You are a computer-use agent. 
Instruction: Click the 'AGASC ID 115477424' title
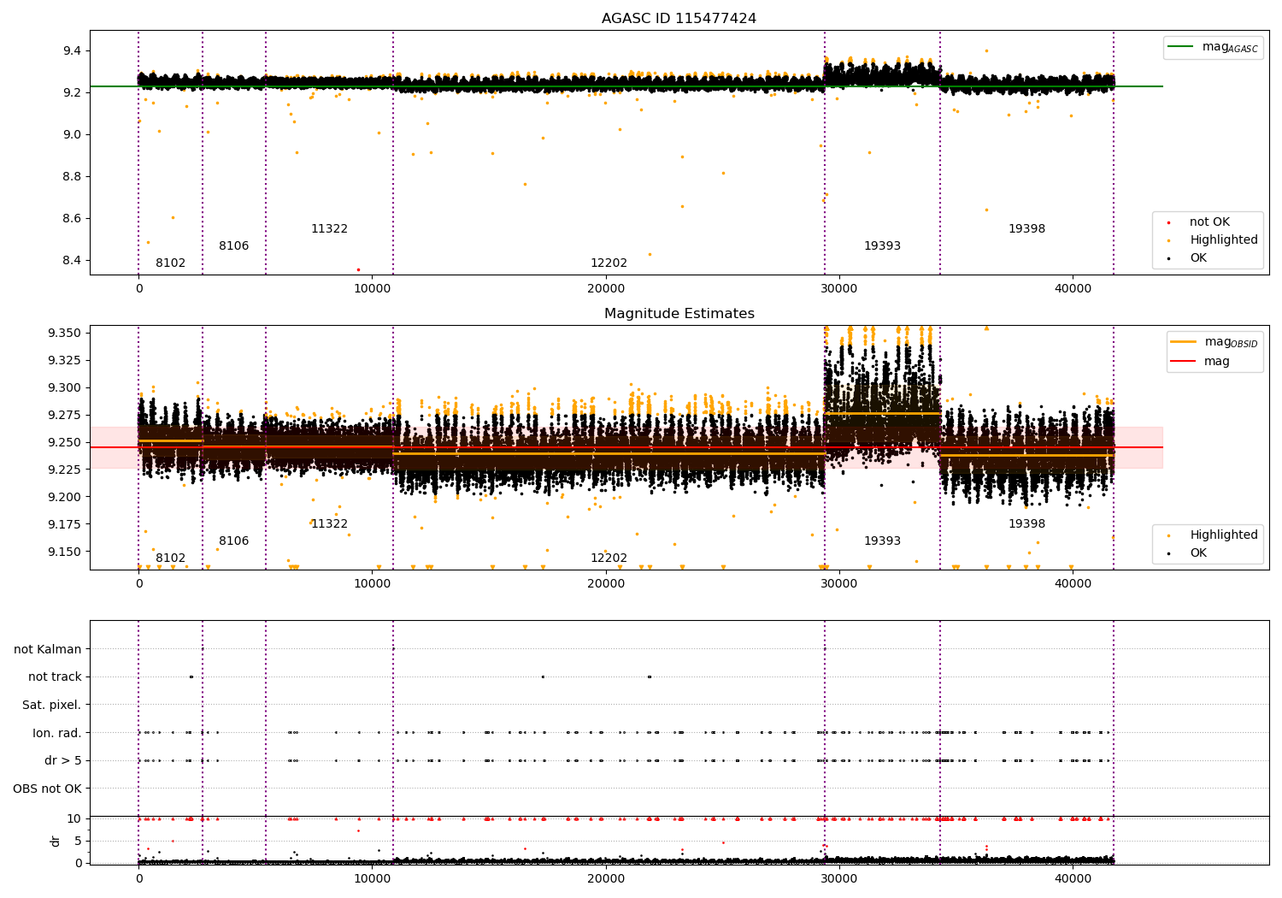[x=679, y=19]
